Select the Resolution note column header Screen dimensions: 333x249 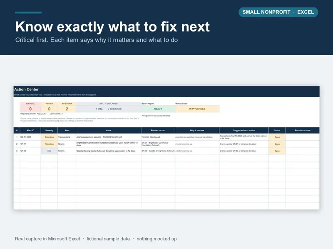click(303, 130)
